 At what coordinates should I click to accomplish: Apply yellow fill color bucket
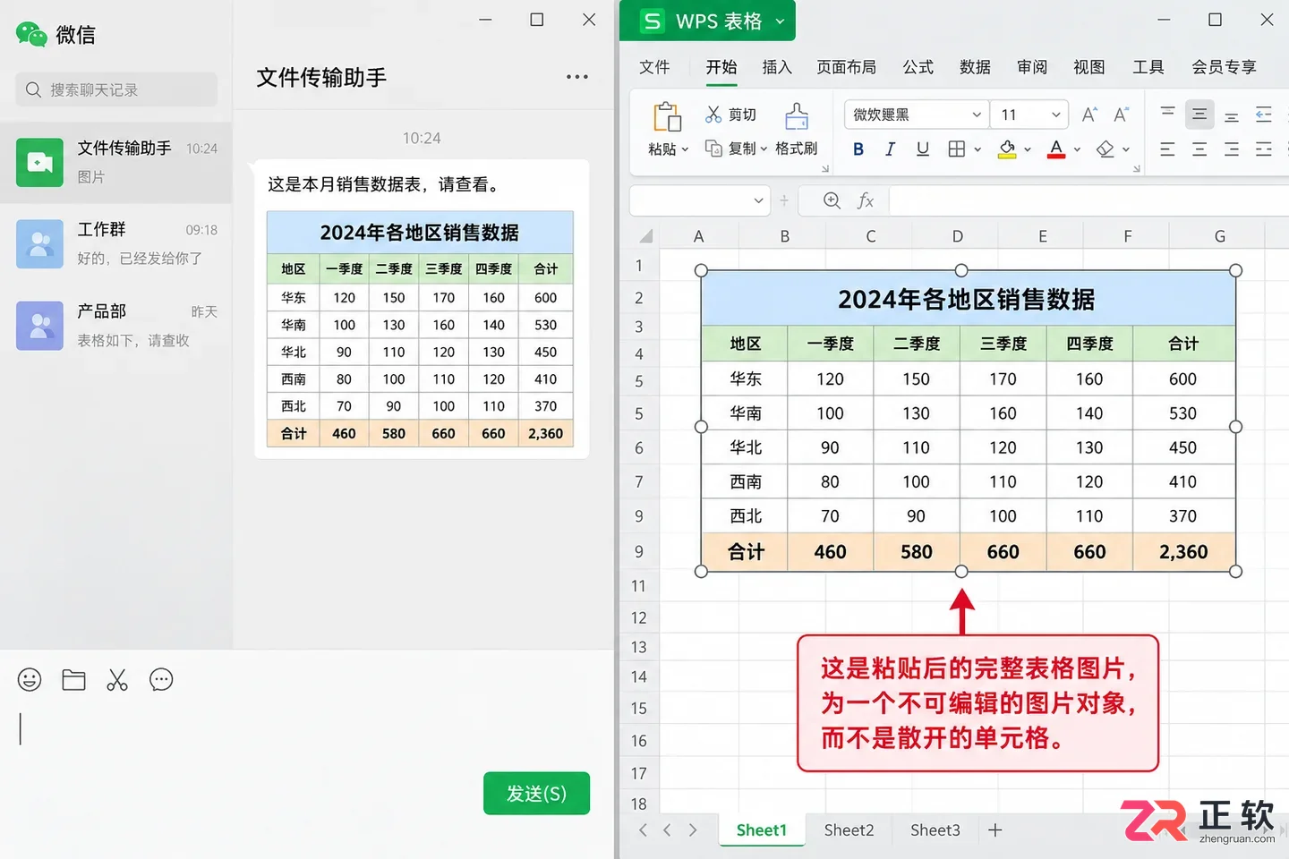1007,149
